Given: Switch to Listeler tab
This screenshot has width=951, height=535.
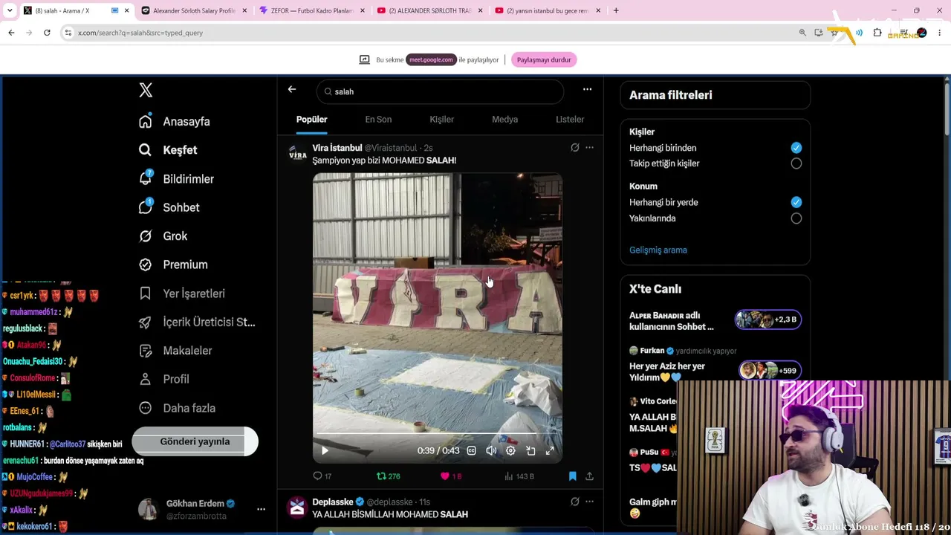Looking at the screenshot, I should [x=570, y=120].
